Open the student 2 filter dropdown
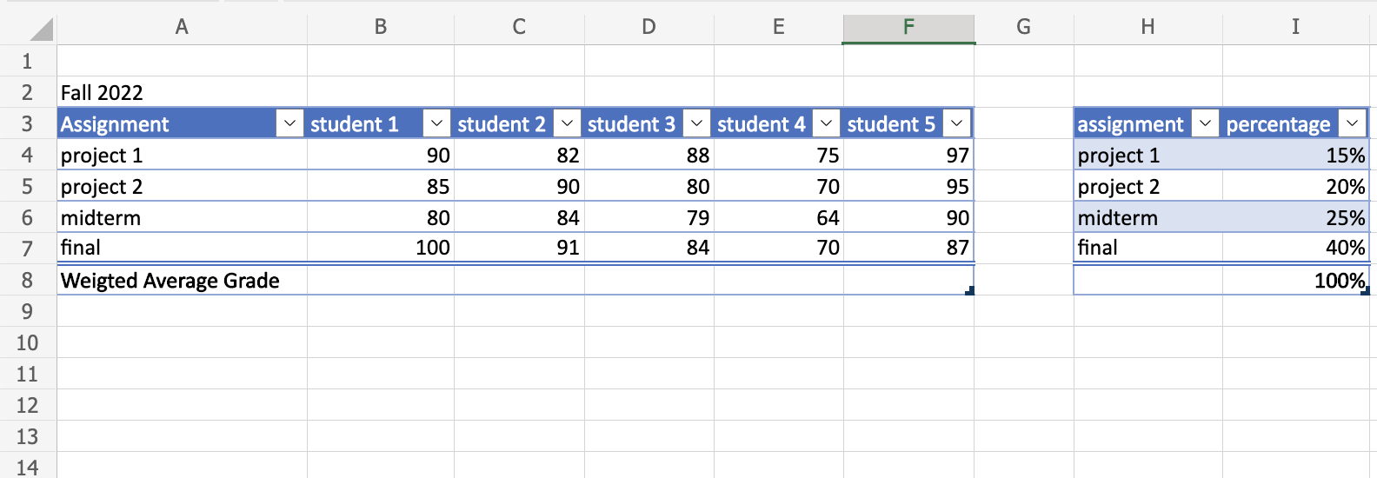This screenshot has height=478, width=1377. [x=568, y=123]
